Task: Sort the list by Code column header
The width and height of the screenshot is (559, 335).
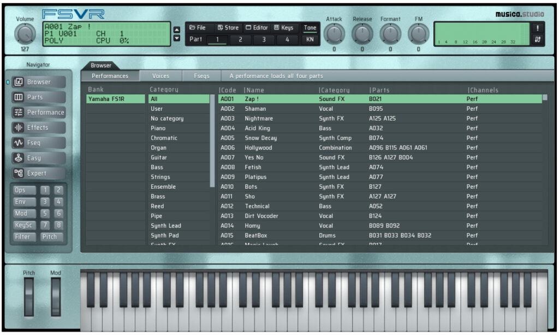Action: click(228, 90)
